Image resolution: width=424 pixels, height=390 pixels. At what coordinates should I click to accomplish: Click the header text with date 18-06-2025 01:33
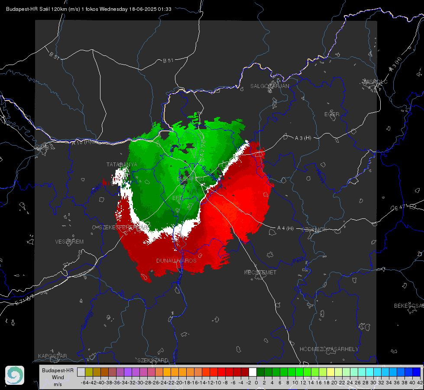click(x=89, y=9)
